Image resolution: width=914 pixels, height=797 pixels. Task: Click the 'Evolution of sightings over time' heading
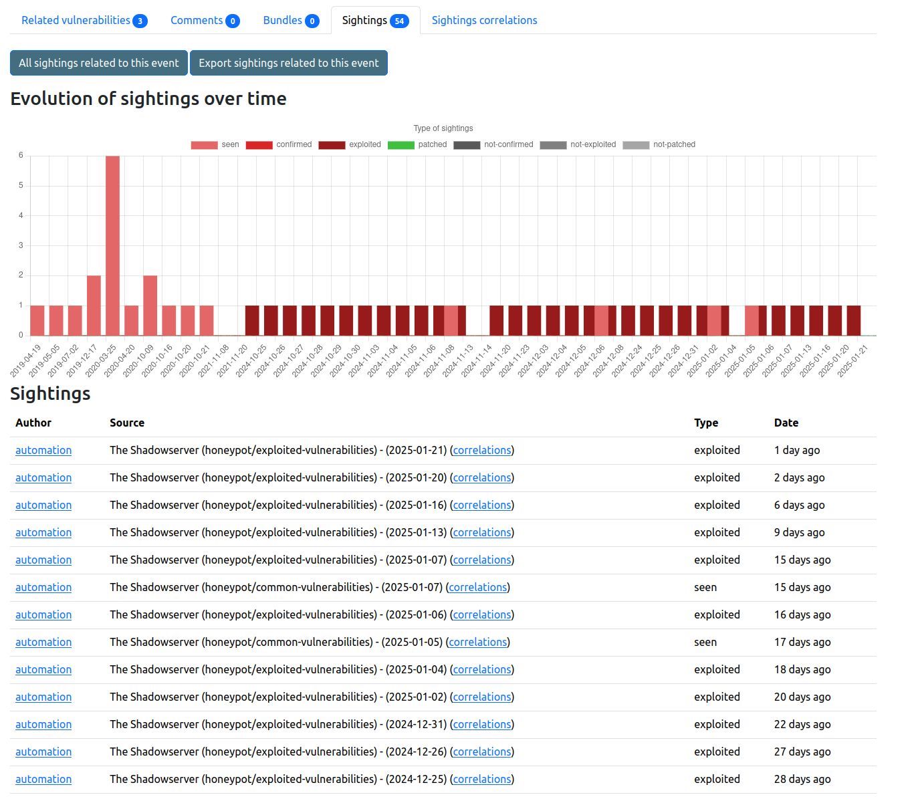[x=148, y=98]
